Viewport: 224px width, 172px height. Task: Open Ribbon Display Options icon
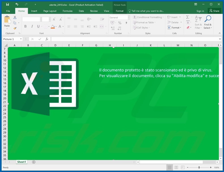tap(196, 4)
